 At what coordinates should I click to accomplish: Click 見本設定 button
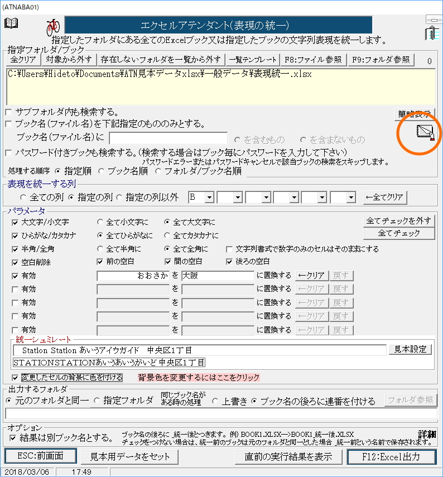click(x=411, y=350)
